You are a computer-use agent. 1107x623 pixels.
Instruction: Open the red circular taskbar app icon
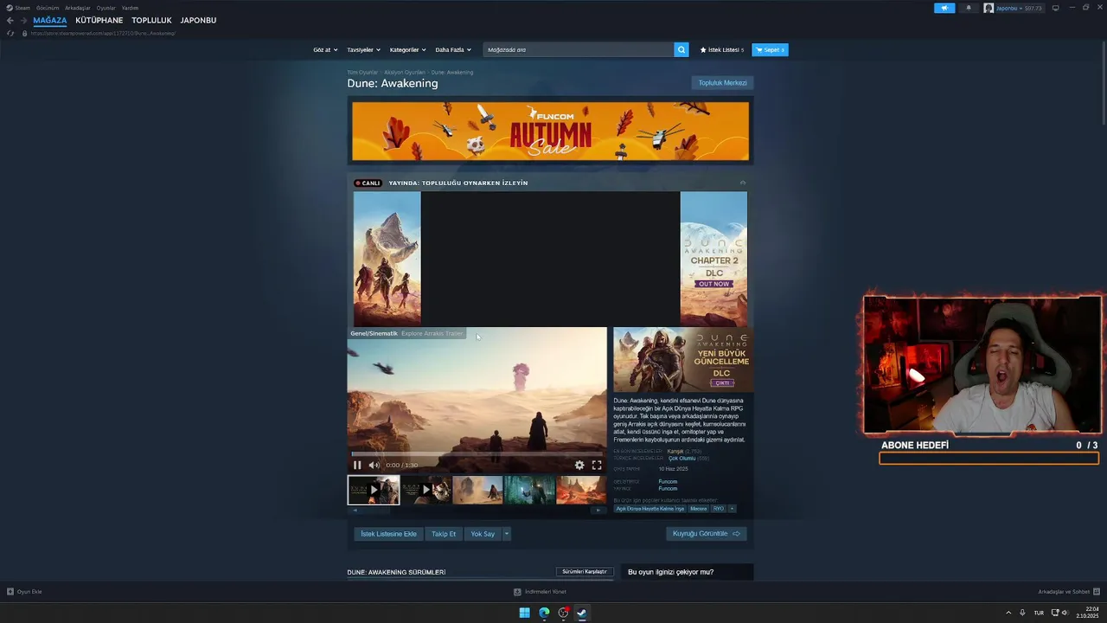[563, 613]
